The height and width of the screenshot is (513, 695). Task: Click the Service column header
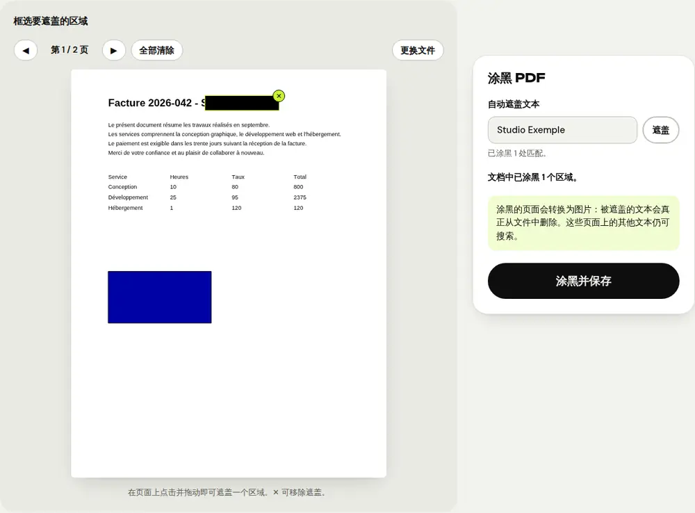117,177
